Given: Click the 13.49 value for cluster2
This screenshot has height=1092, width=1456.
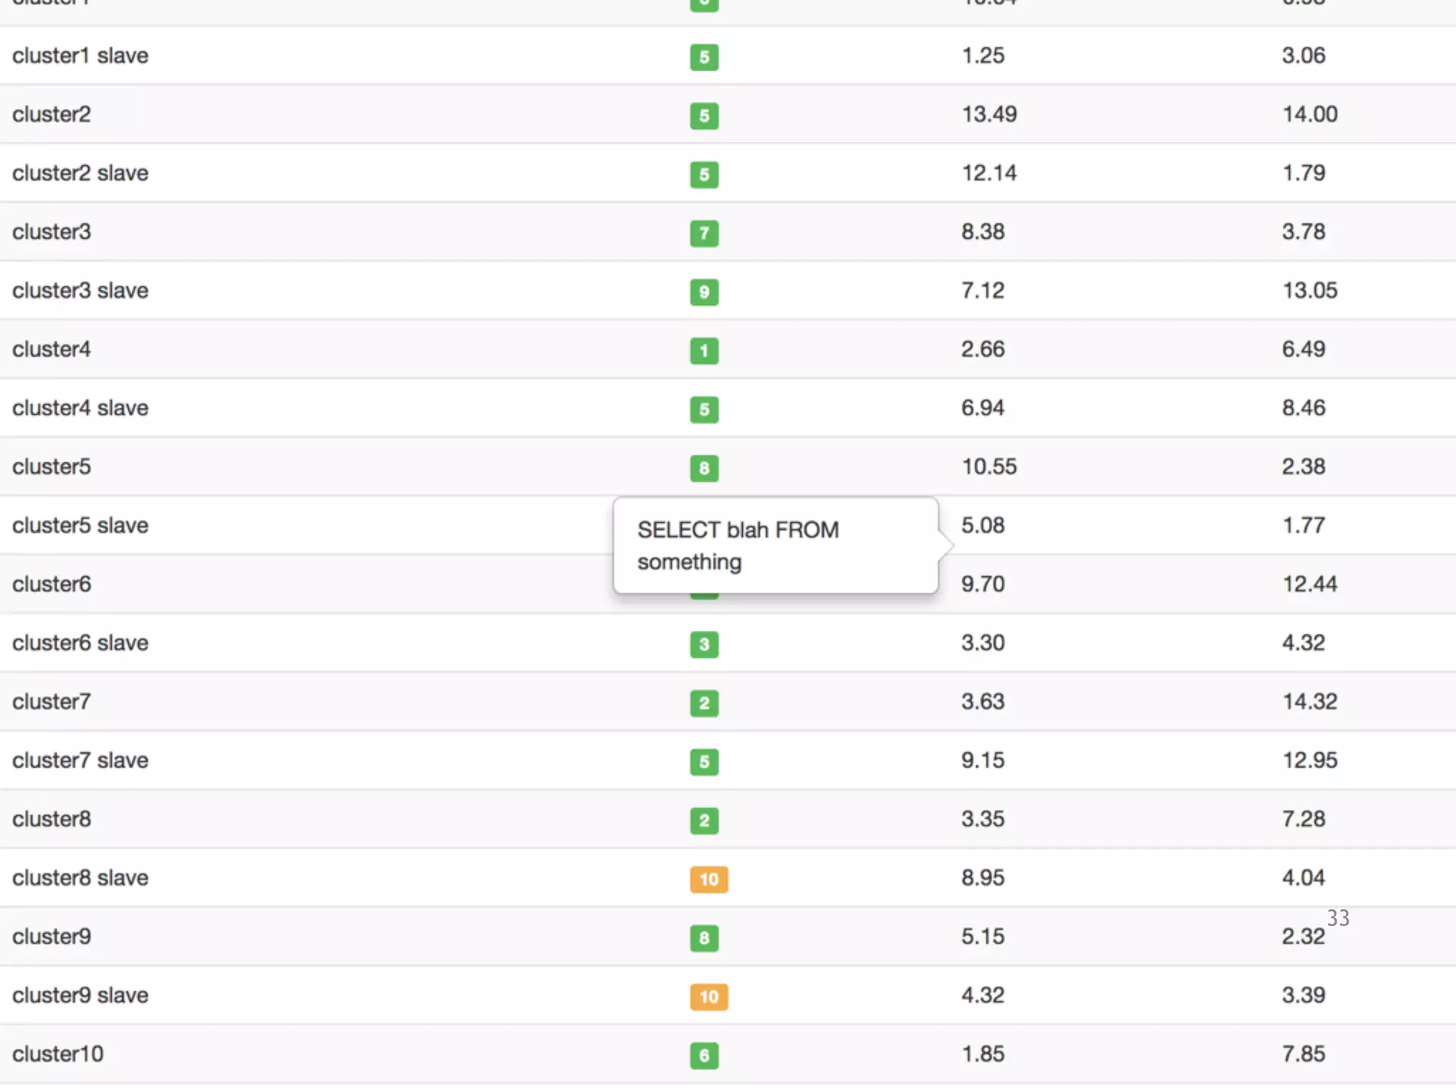Looking at the screenshot, I should [x=989, y=114].
